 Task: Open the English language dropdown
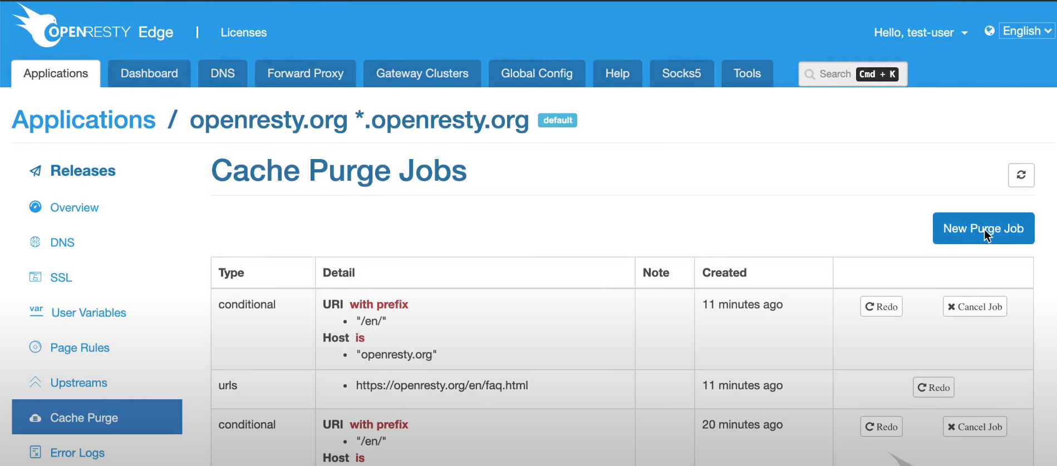pos(1027,31)
